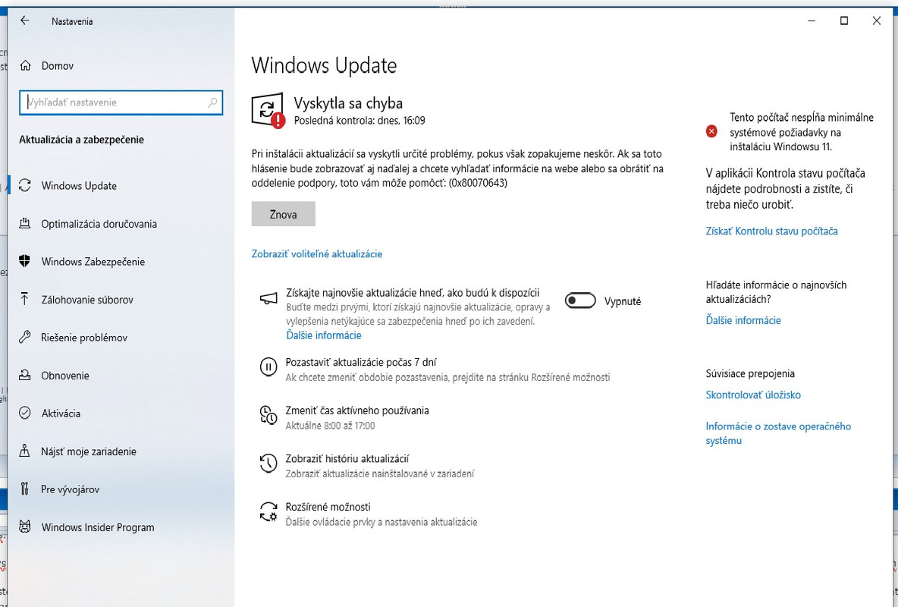Click the Optimalizácia doručovania icon
The width and height of the screenshot is (898, 607).
(24, 224)
